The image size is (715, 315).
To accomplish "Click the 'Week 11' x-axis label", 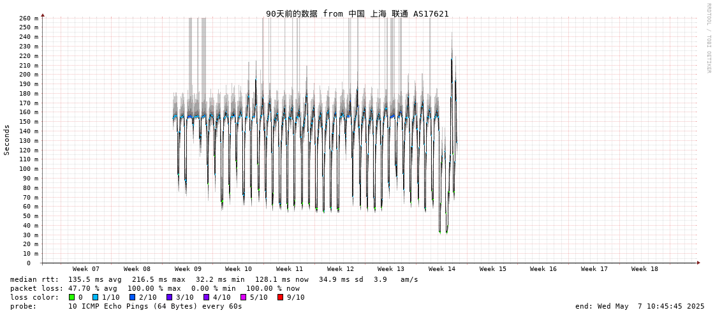I will tap(290, 269).
